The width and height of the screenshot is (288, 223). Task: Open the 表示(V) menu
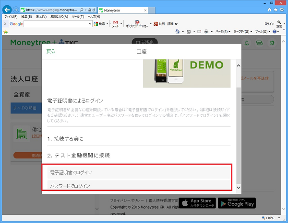click(41, 17)
